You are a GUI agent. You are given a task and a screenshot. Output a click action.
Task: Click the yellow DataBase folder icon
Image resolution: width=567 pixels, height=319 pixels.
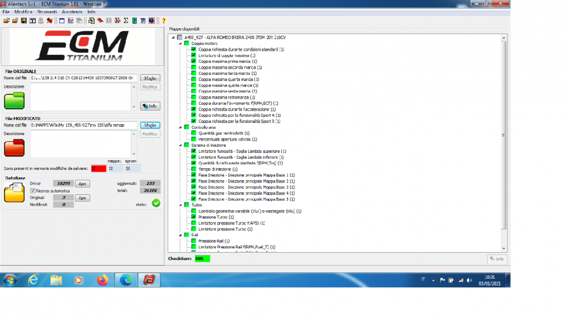(x=14, y=192)
